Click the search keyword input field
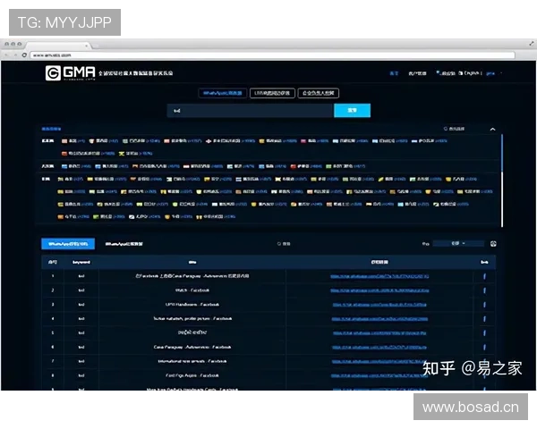537x429 pixels. [251, 111]
